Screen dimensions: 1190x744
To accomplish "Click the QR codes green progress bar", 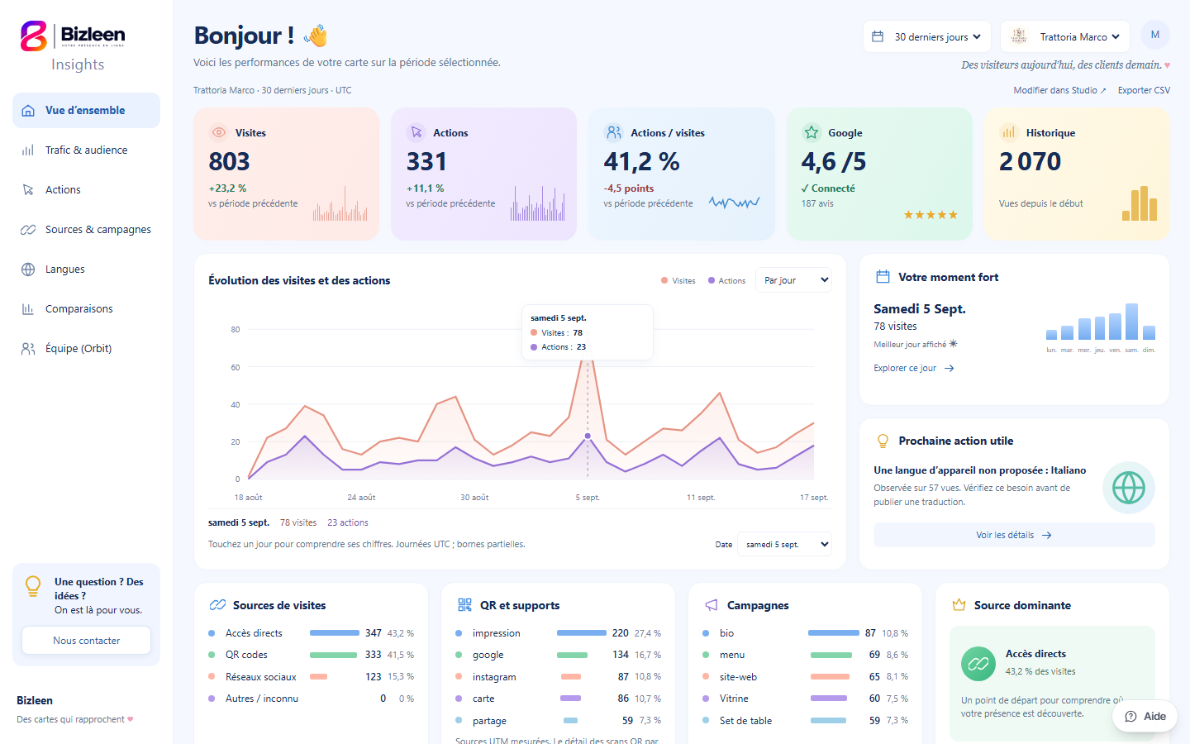I will click(x=334, y=655).
